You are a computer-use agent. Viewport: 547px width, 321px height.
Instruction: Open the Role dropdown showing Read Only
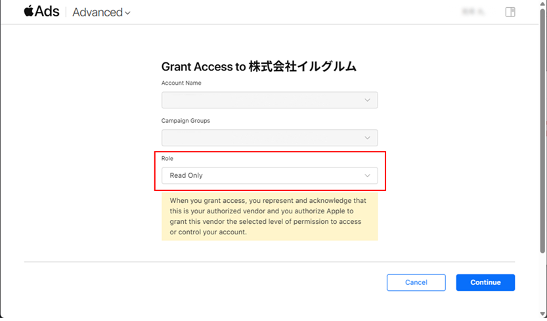coord(269,175)
